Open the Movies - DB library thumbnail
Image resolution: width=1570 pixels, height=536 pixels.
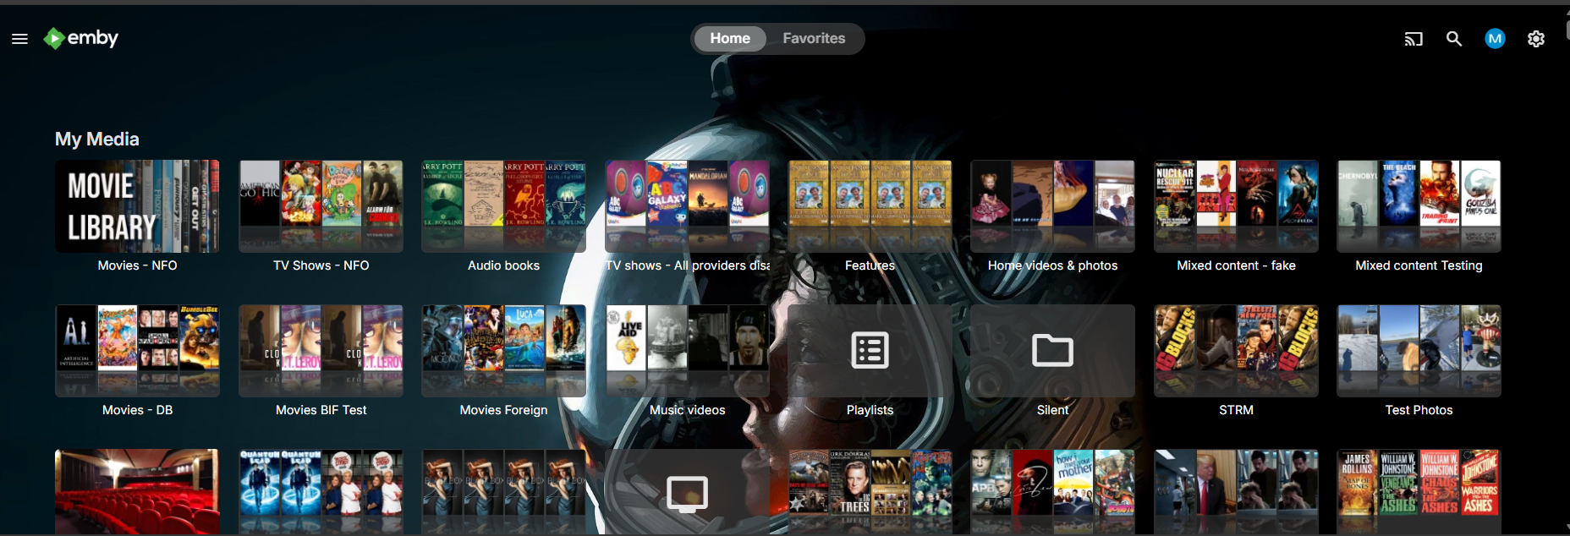point(137,351)
